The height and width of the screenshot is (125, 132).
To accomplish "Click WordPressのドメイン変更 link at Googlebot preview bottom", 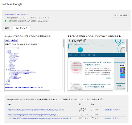I will 24,88.
